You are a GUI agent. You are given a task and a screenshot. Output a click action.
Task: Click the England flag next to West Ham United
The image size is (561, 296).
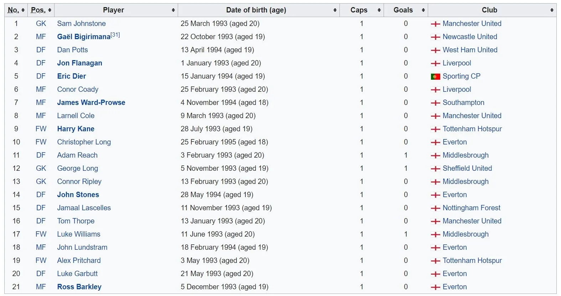click(435, 50)
